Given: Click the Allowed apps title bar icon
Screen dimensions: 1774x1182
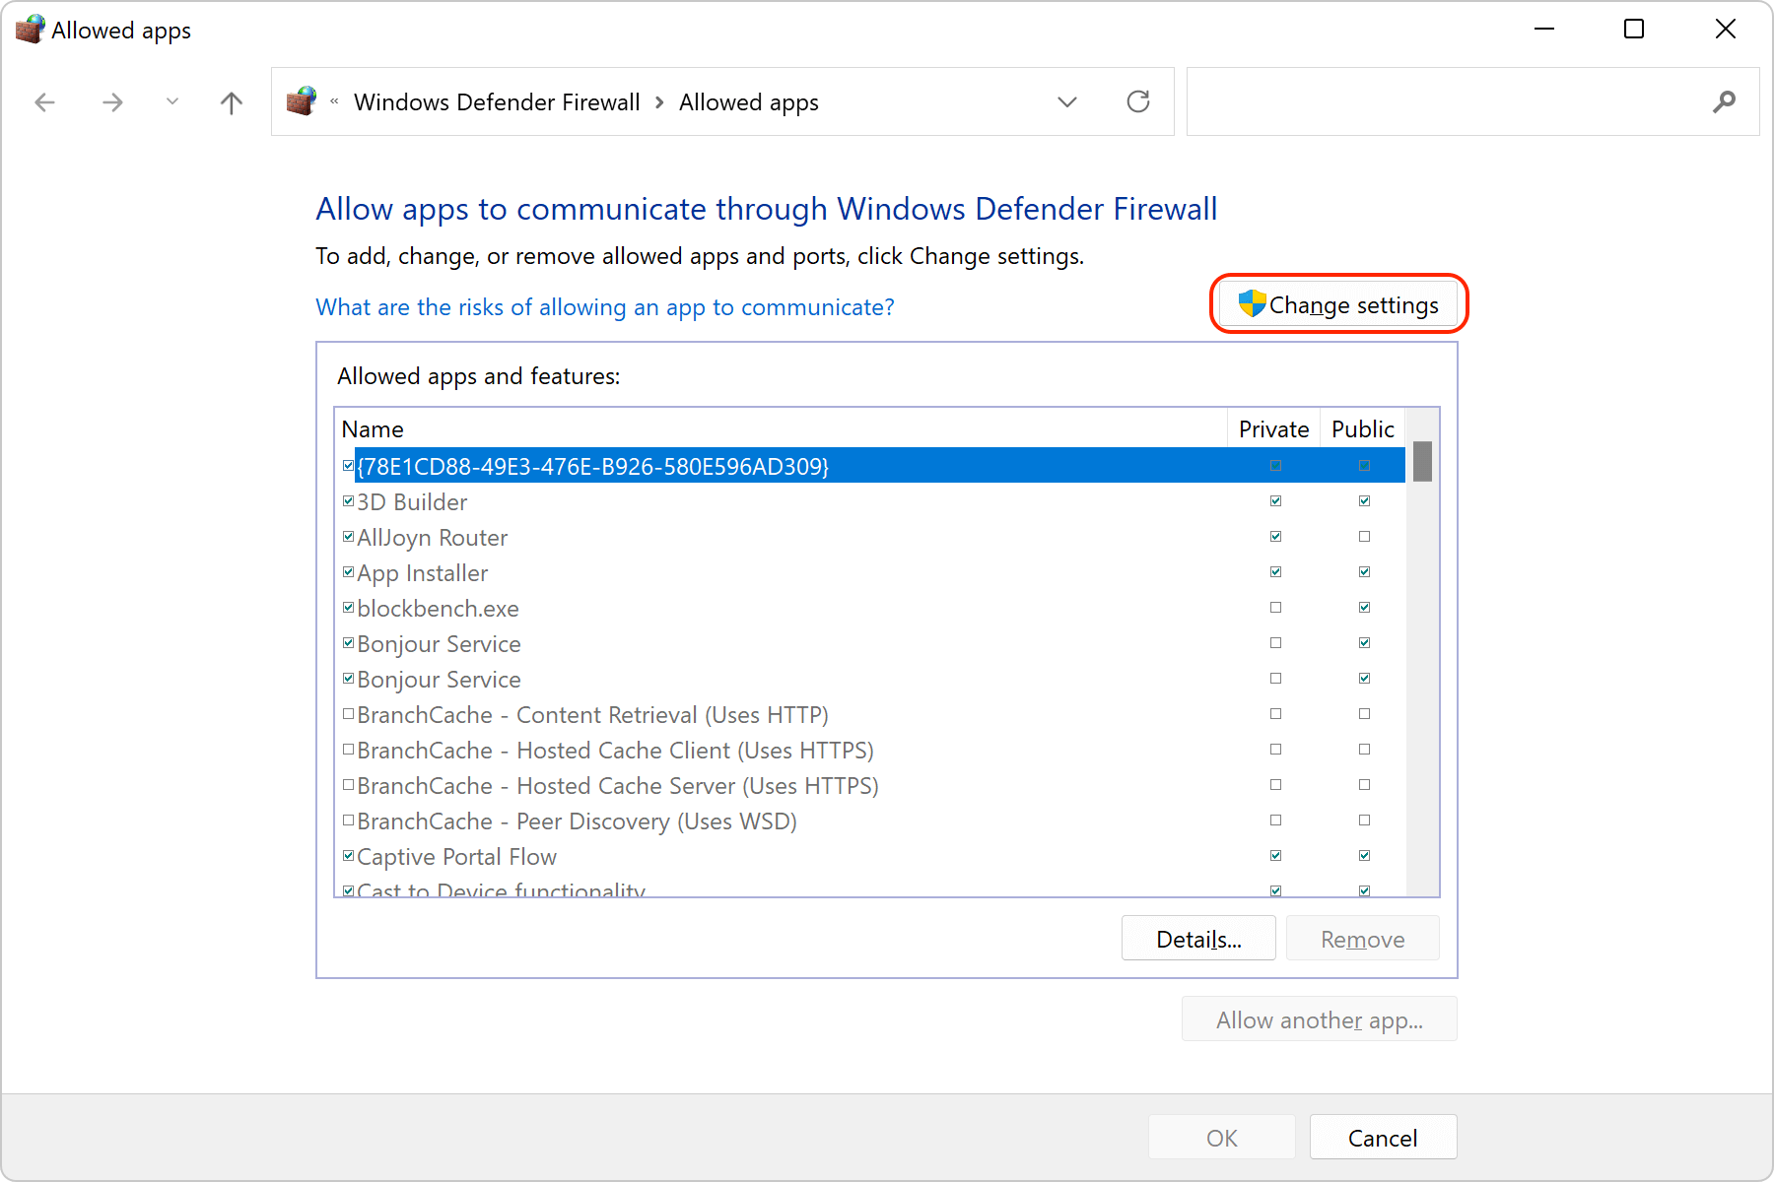Looking at the screenshot, I should pyautogui.click(x=30, y=30).
